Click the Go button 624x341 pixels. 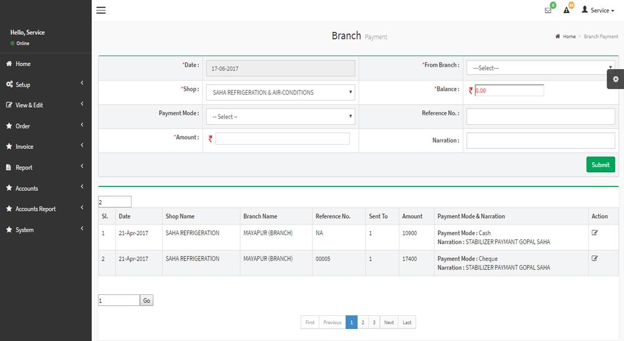pos(147,300)
